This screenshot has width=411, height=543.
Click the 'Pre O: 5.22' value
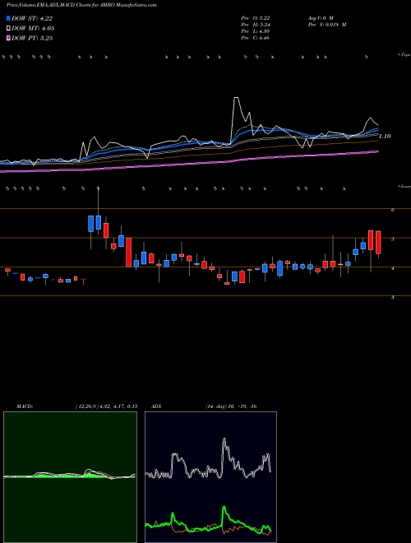click(x=256, y=18)
